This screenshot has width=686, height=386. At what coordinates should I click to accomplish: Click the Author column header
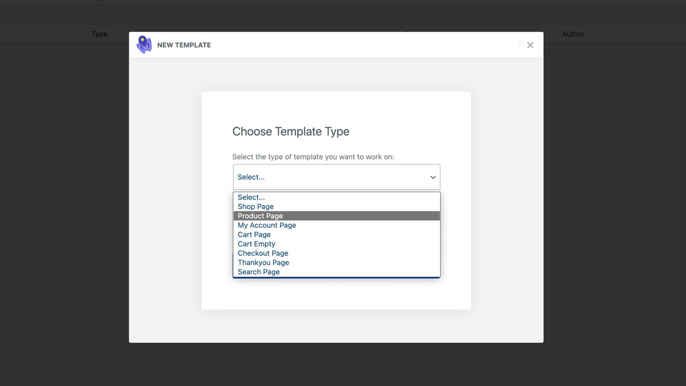tap(573, 34)
